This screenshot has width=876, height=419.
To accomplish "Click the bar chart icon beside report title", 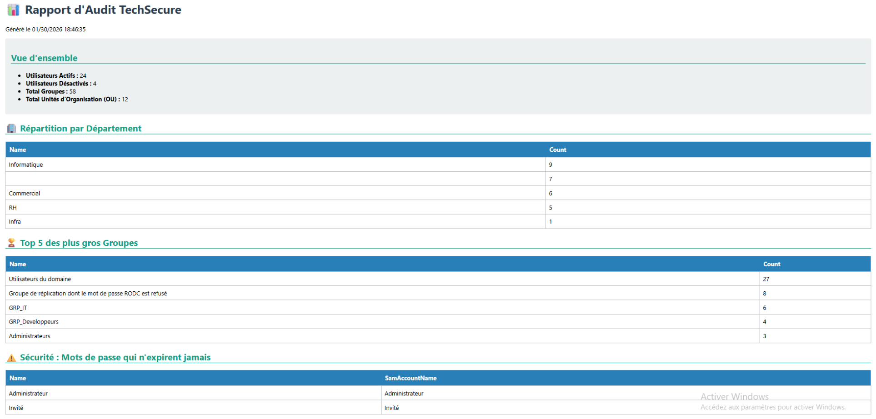I will point(13,10).
